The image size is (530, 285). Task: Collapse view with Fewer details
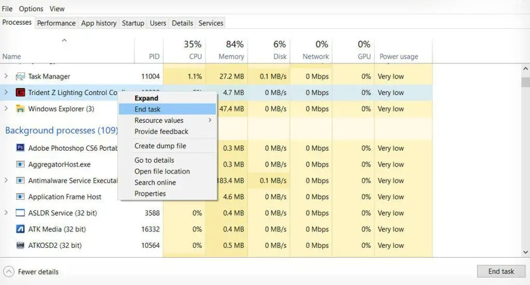(x=31, y=272)
